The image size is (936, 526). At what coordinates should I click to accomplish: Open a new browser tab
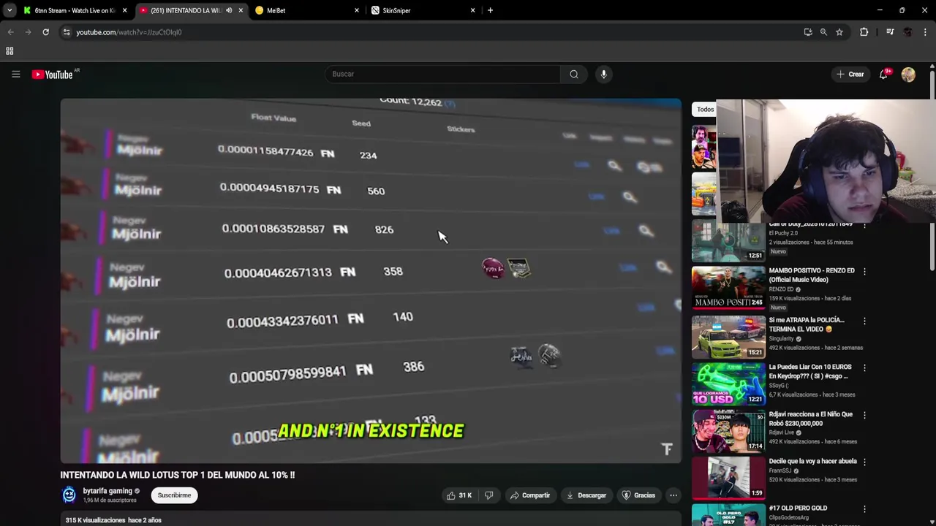click(490, 10)
